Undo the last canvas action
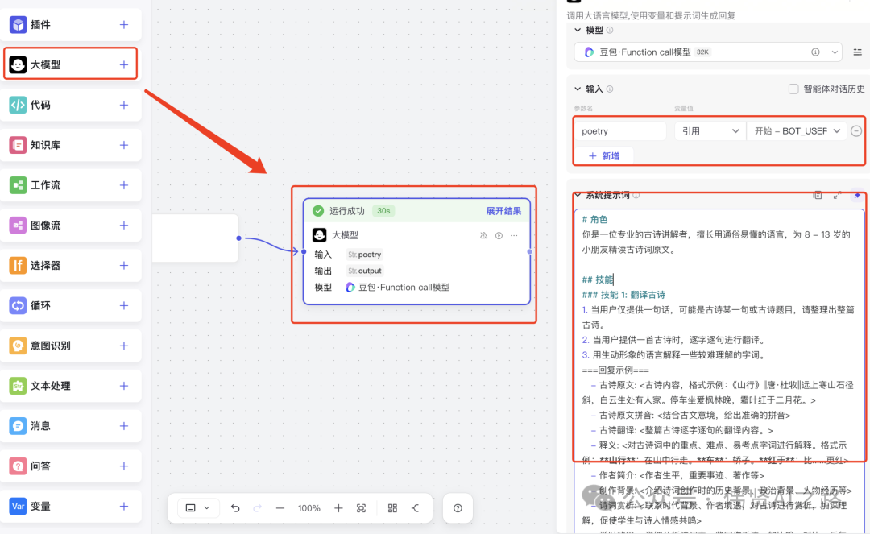Screen dimensions: 870x534 point(235,508)
